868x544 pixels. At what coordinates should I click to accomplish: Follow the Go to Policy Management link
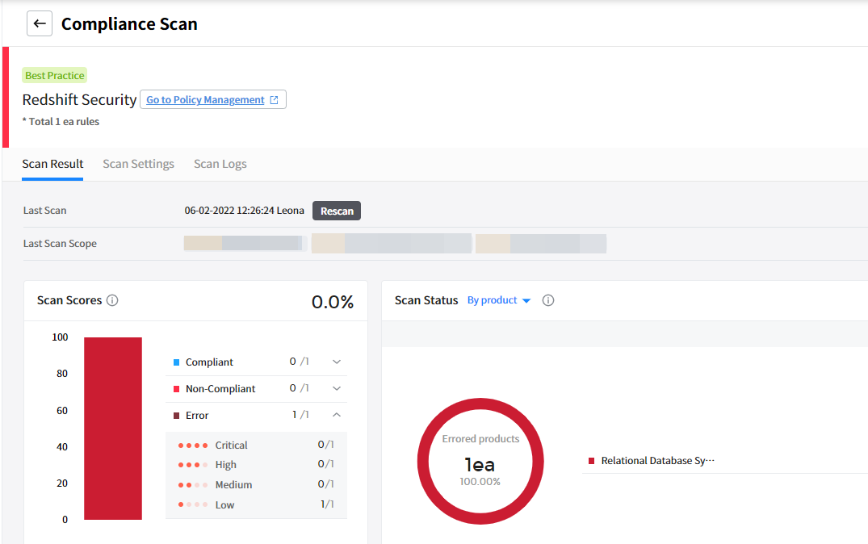click(205, 100)
